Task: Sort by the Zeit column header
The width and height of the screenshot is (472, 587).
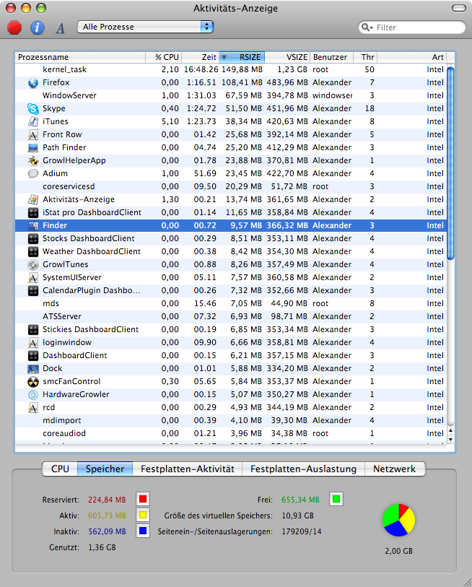Action: (x=200, y=57)
